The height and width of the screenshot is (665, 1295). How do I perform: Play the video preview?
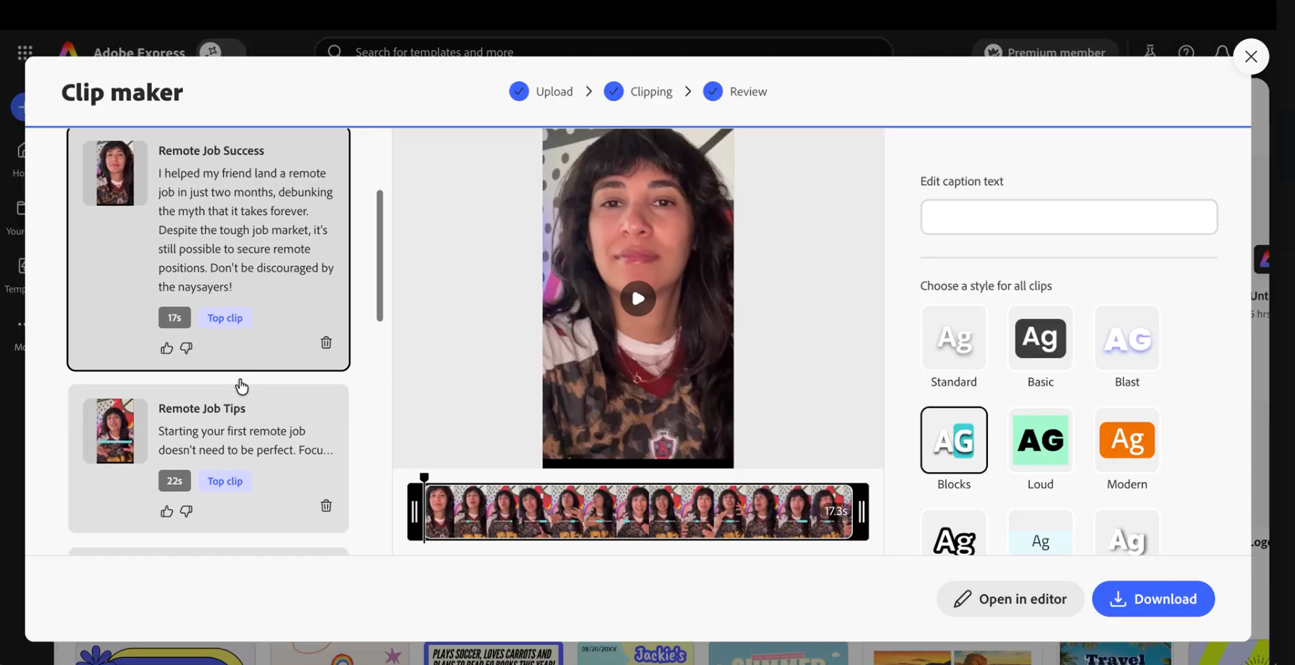pos(638,298)
